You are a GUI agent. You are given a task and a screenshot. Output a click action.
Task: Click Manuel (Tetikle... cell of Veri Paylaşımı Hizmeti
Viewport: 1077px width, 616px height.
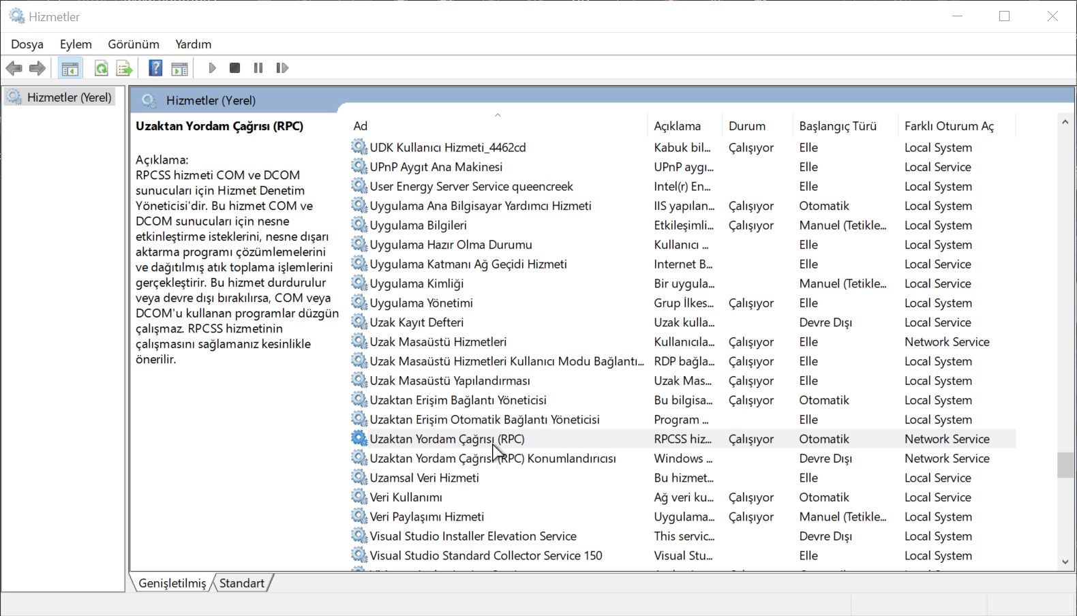pyautogui.click(x=843, y=517)
